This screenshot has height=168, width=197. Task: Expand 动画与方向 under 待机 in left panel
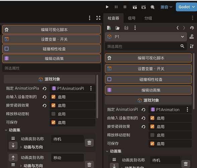click(21, 147)
